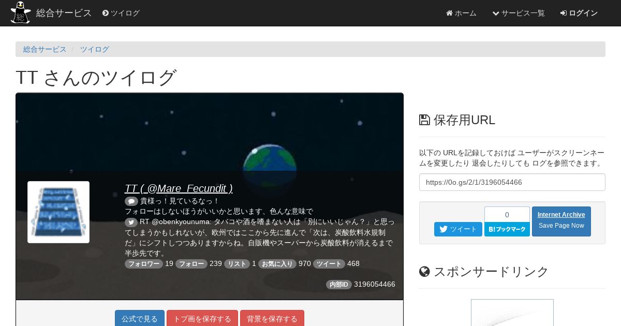Click the speech bubble bio badge

(x=131, y=201)
